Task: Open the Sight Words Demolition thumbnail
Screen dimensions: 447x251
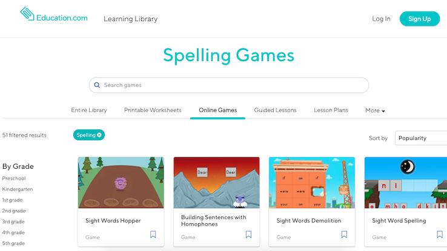Action: (x=312, y=183)
